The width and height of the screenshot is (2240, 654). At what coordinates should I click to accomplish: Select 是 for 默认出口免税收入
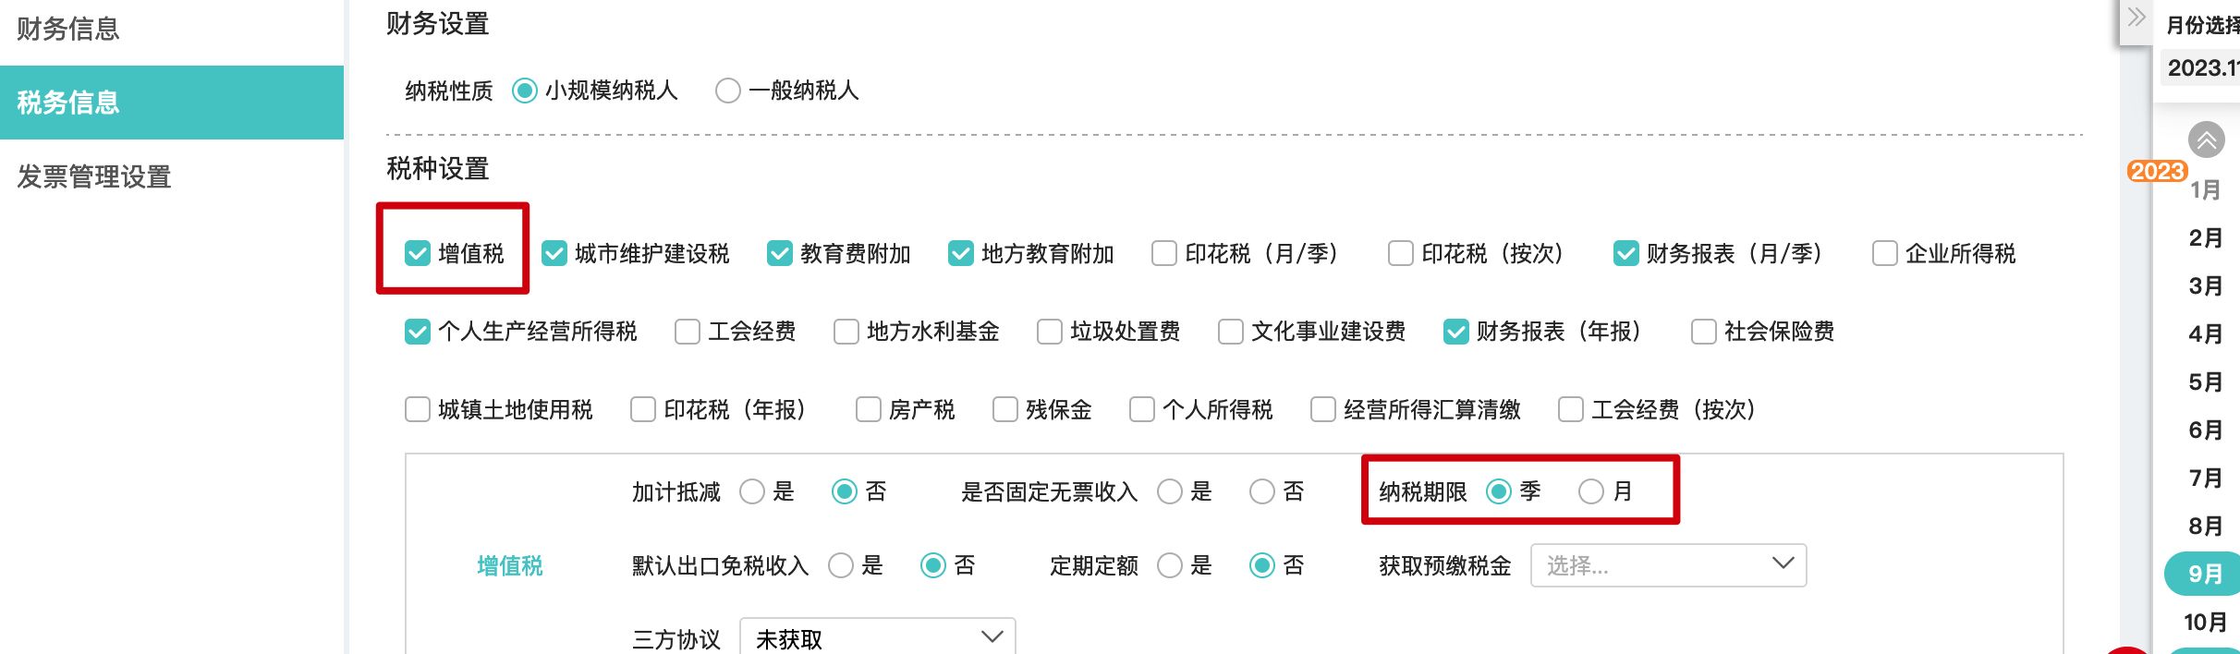(841, 565)
